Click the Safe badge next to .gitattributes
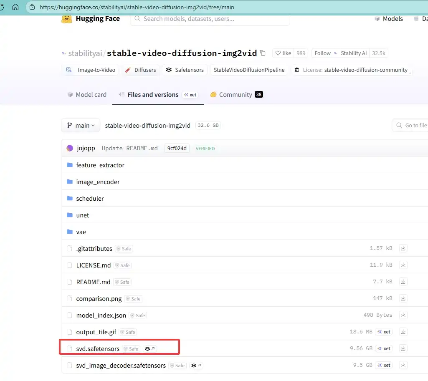Screen dimensions: 428x381 click(124, 249)
